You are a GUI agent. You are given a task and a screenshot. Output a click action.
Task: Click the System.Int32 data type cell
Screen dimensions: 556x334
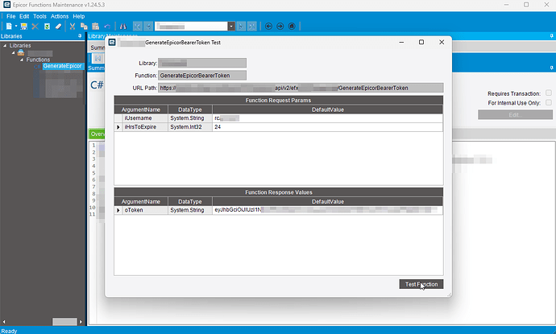190,127
